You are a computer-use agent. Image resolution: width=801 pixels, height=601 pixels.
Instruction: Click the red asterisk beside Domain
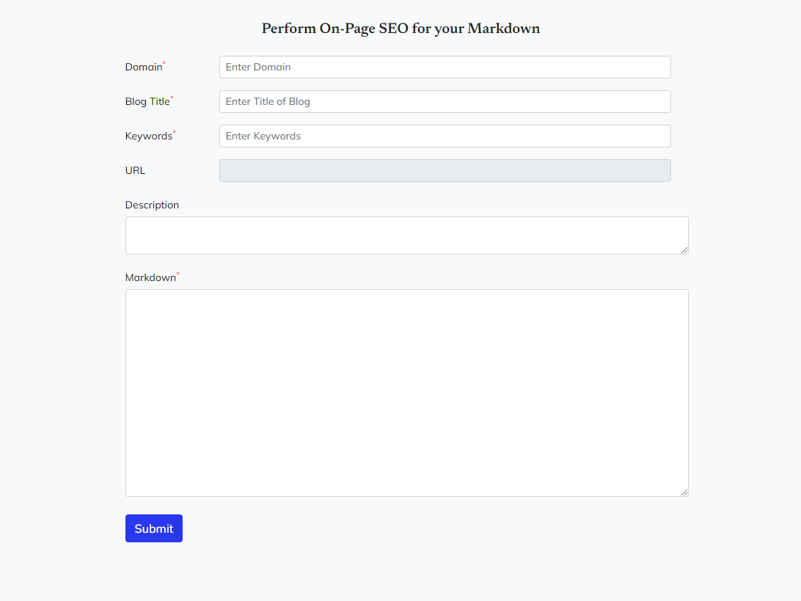164,64
